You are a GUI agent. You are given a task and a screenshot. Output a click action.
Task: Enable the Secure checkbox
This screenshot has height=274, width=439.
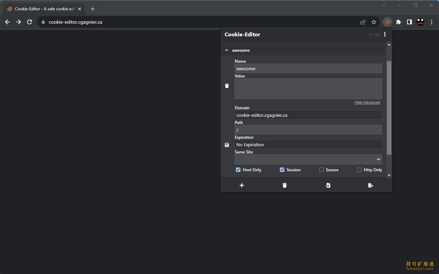click(x=321, y=170)
